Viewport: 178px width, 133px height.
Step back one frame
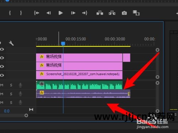[x=48, y=13]
